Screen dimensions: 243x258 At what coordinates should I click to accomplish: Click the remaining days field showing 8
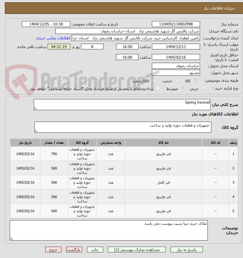[x=92, y=47]
